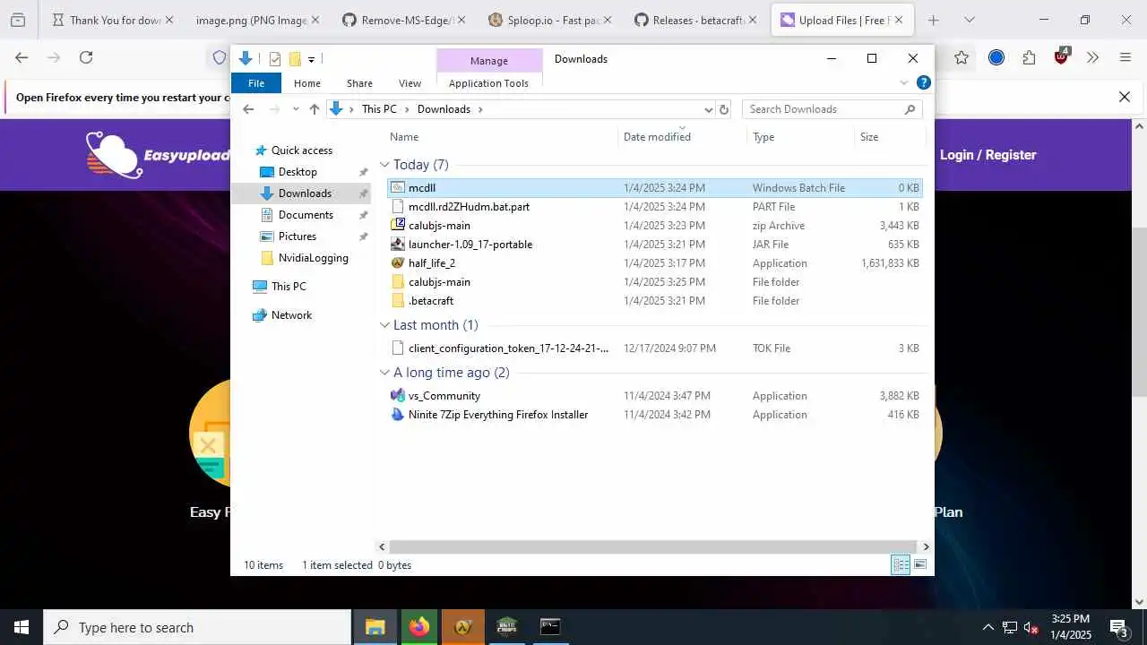Select mcdll.rd2ZHudm.bat.part file

tap(655, 207)
